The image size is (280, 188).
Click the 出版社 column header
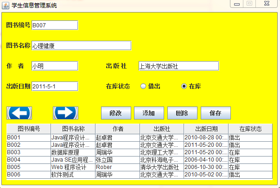(x=162, y=129)
